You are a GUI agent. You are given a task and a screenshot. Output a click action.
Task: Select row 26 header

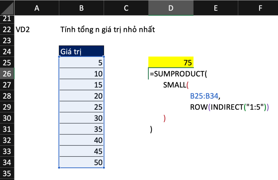7,74
